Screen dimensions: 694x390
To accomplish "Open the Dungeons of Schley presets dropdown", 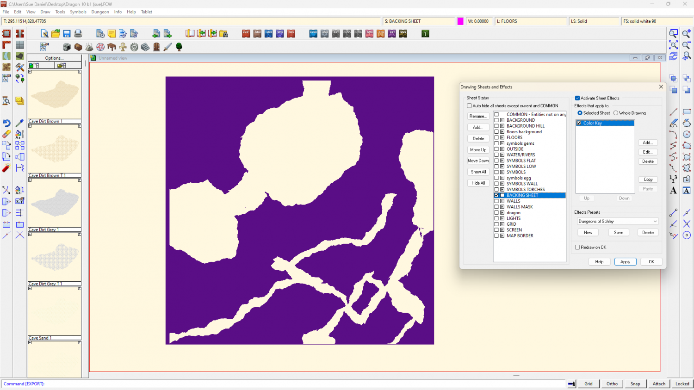I will (617, 221).
